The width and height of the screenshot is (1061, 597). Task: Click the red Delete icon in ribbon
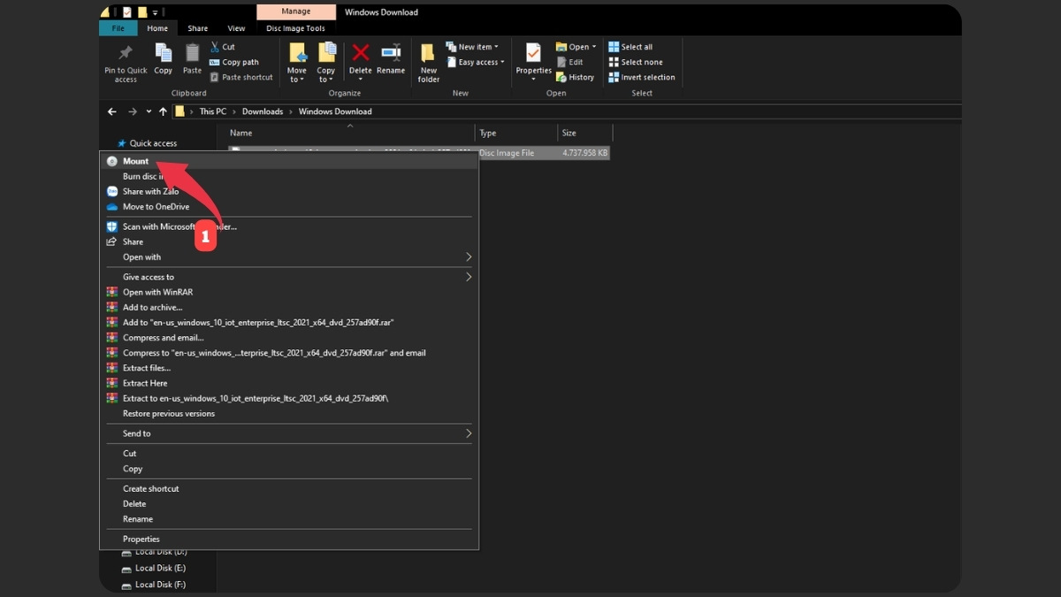361,54
